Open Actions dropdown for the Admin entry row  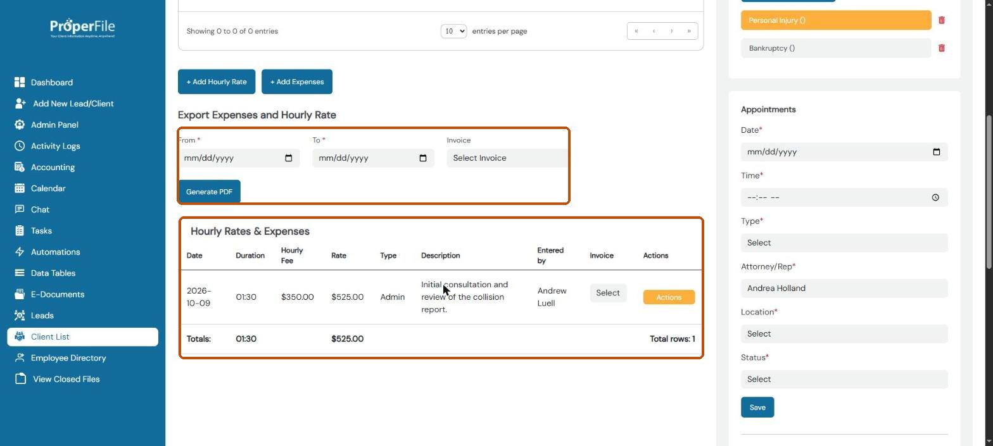pos(669,297)
